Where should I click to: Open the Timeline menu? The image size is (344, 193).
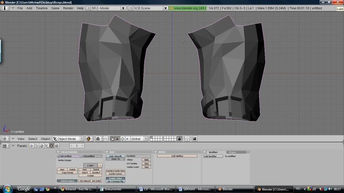click(x=42, y=8)
